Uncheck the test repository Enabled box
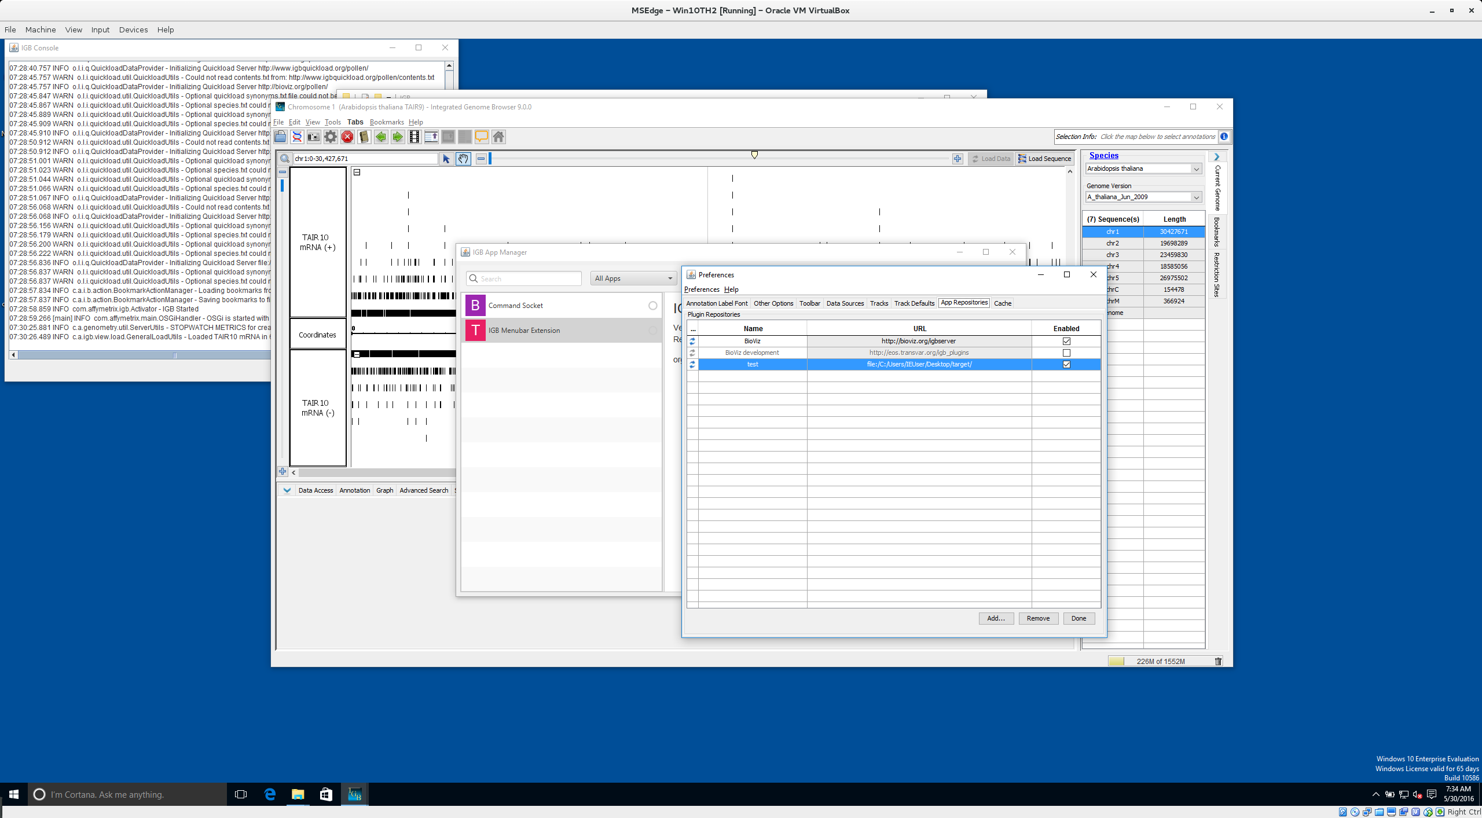This screenshot has height=818, width=1482. point(1066,364)
